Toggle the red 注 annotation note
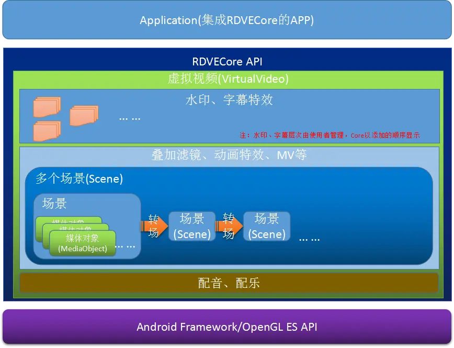The height and width of the screenshot is (348, 454). click(x=330, y=134)
